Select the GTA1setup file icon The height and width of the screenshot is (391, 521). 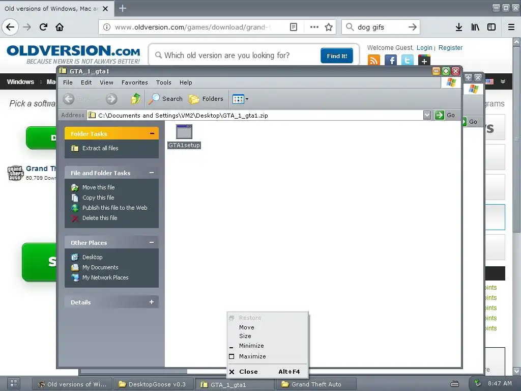point(184,132)
